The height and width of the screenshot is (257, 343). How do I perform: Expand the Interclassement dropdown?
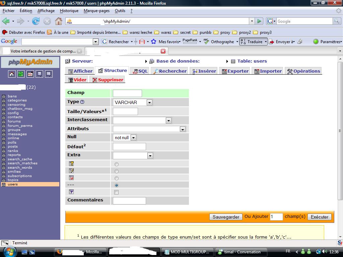point(142,120)
